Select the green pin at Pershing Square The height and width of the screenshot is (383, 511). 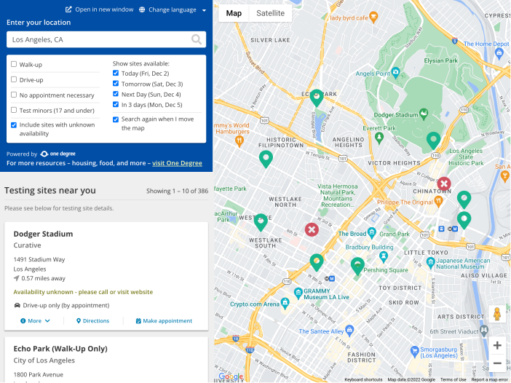pos(357,266)
